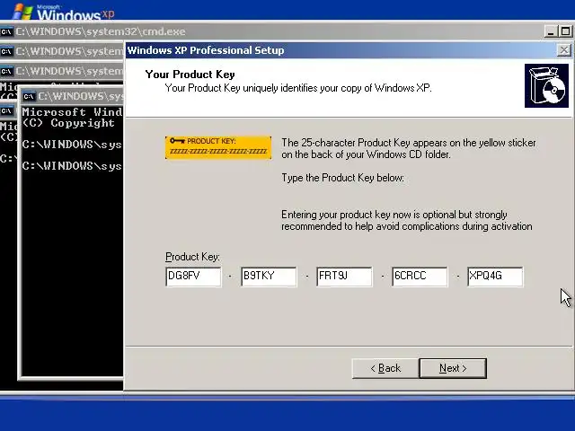
Task: Click 'Type the Product Key below:' text
Action: (x=342, y=178)
